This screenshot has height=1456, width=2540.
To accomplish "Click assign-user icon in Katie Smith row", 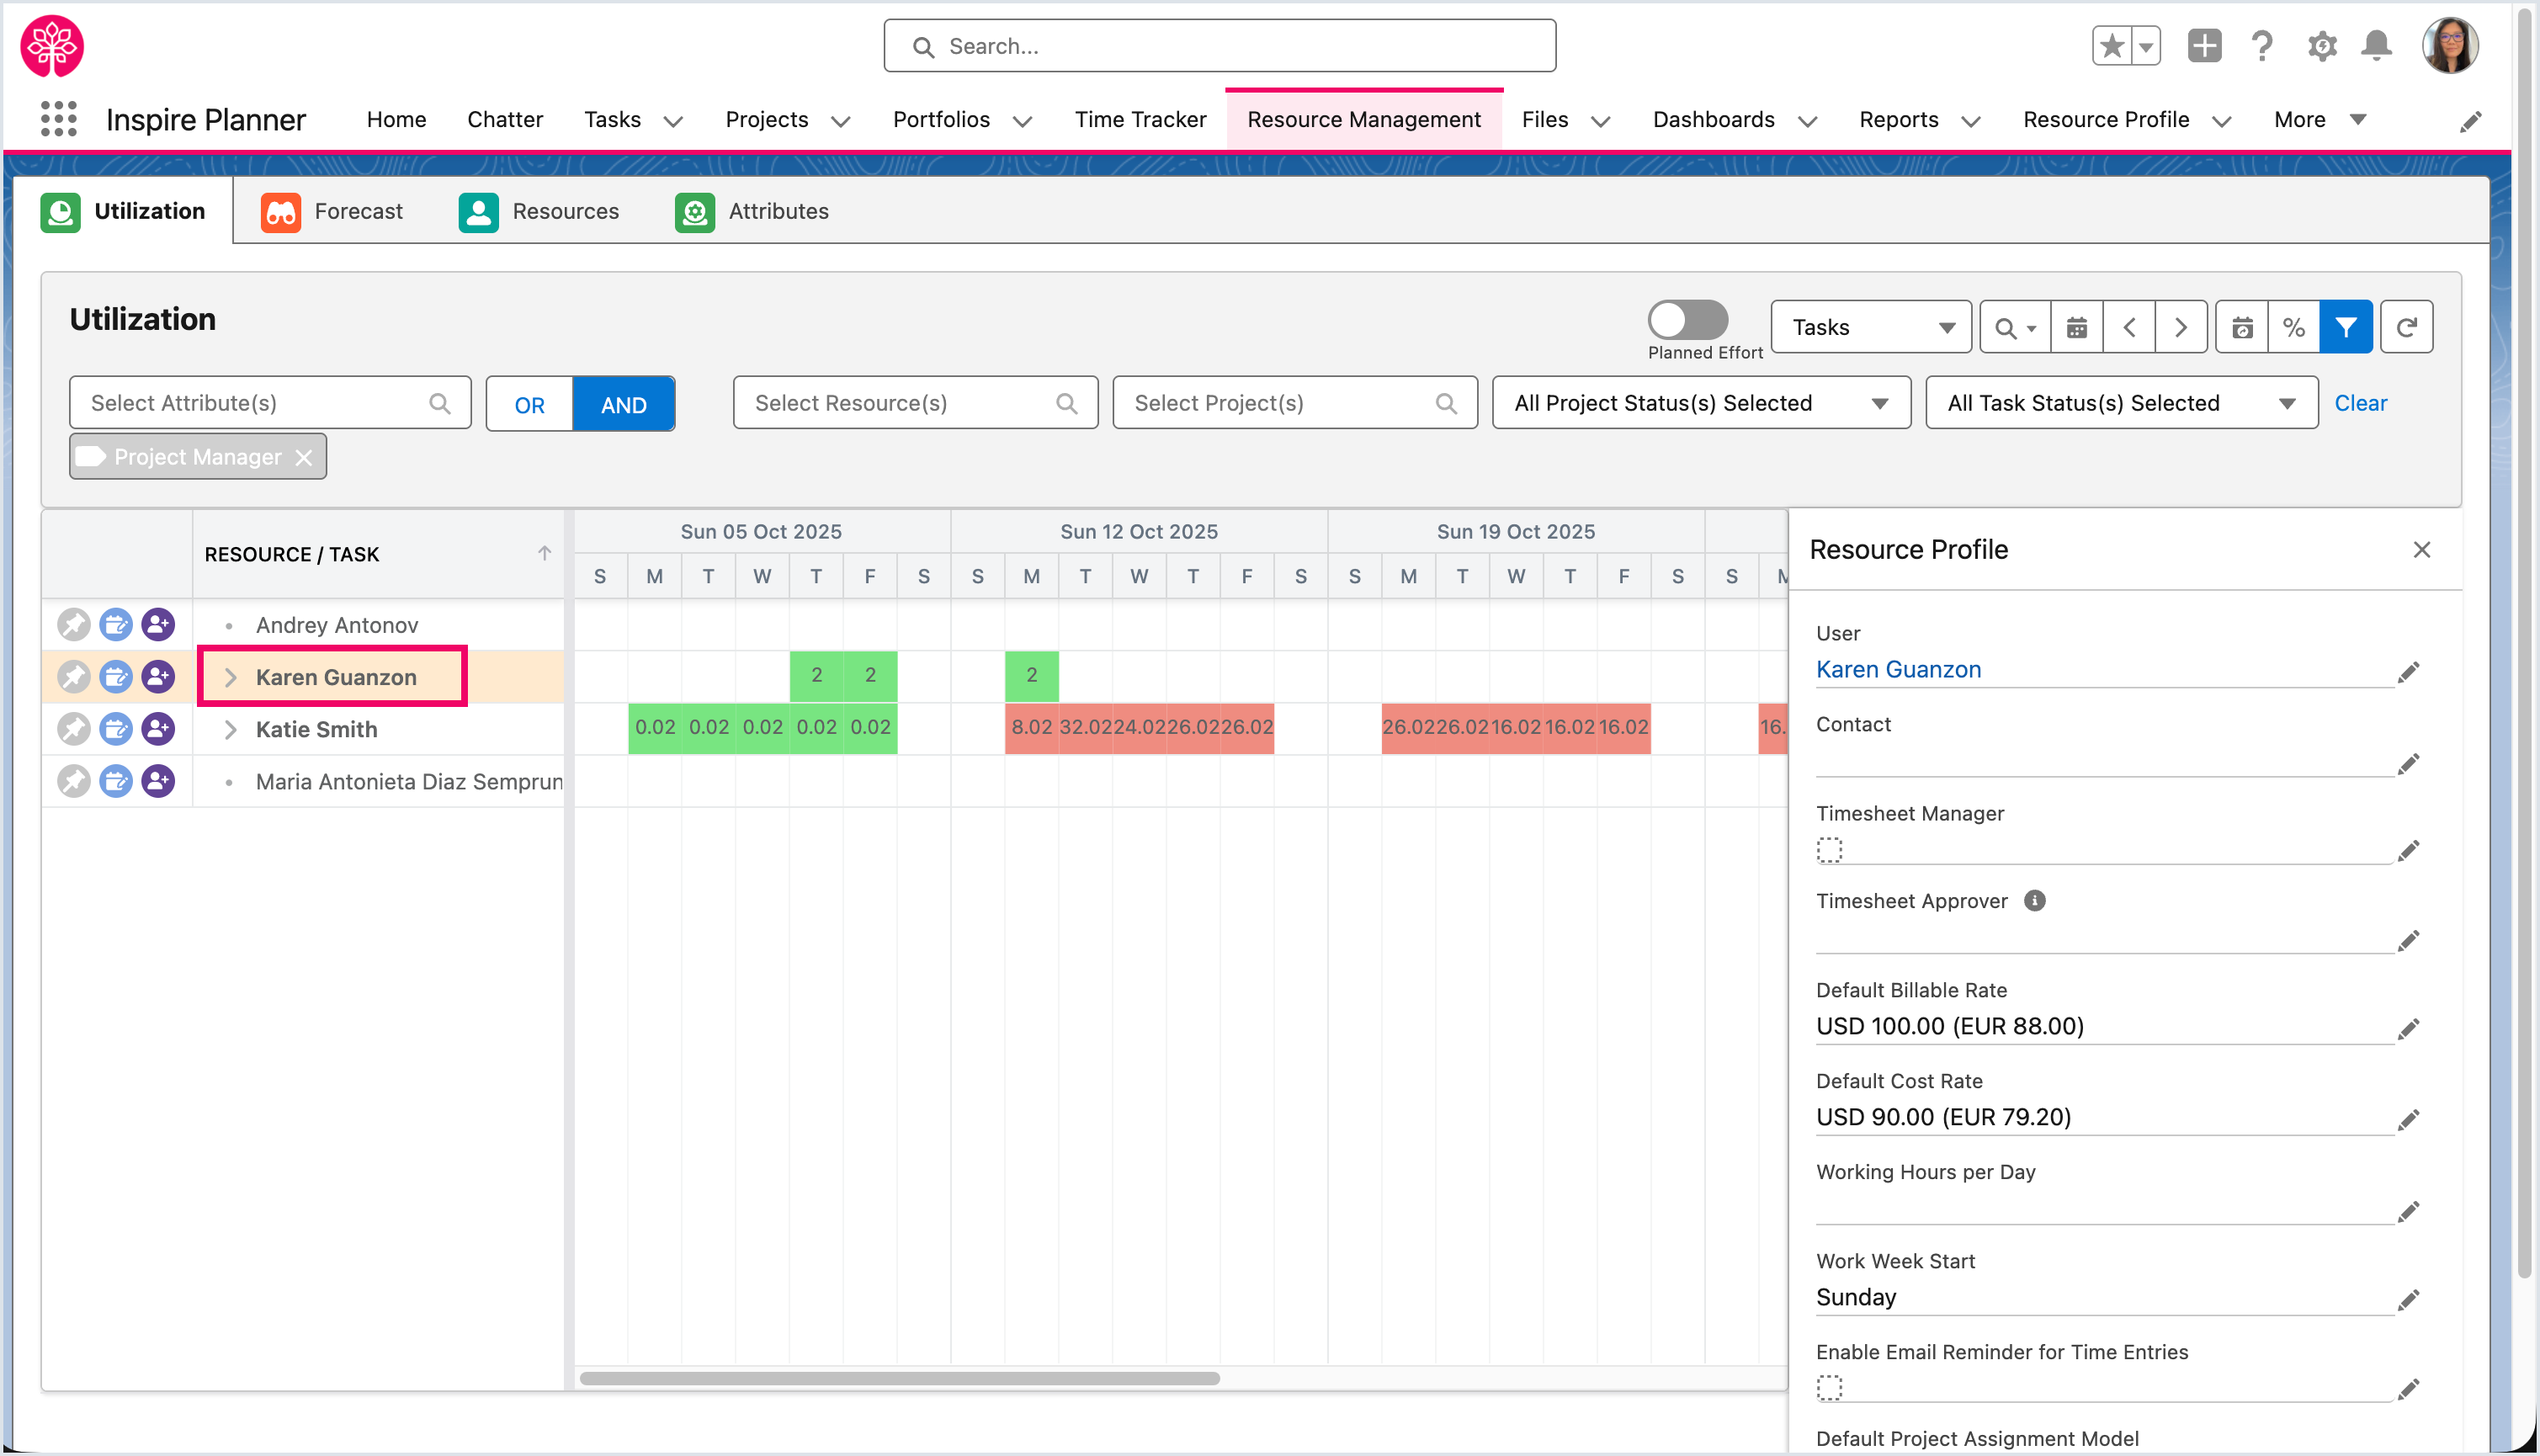I will pyautogui.click(x=158, y=729).
